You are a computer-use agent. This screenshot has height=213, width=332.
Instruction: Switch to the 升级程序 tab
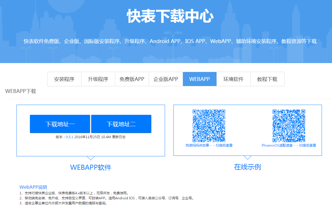coord(98,79)
